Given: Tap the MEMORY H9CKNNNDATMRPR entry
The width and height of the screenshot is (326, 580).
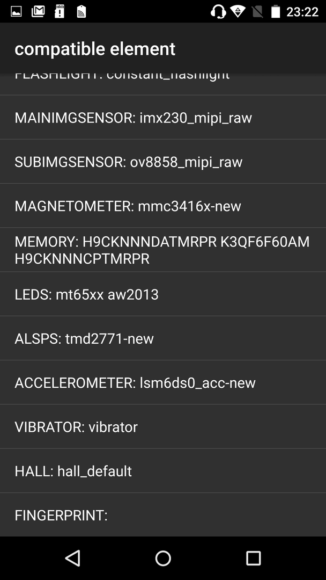Looking at the screenshot, I should [x=163, y=250].
